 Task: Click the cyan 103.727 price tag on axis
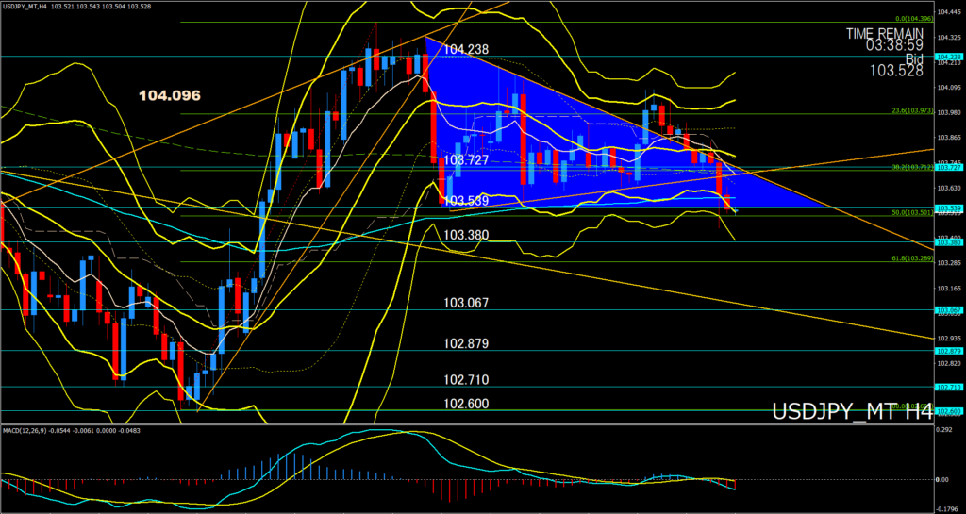[949, 168]
